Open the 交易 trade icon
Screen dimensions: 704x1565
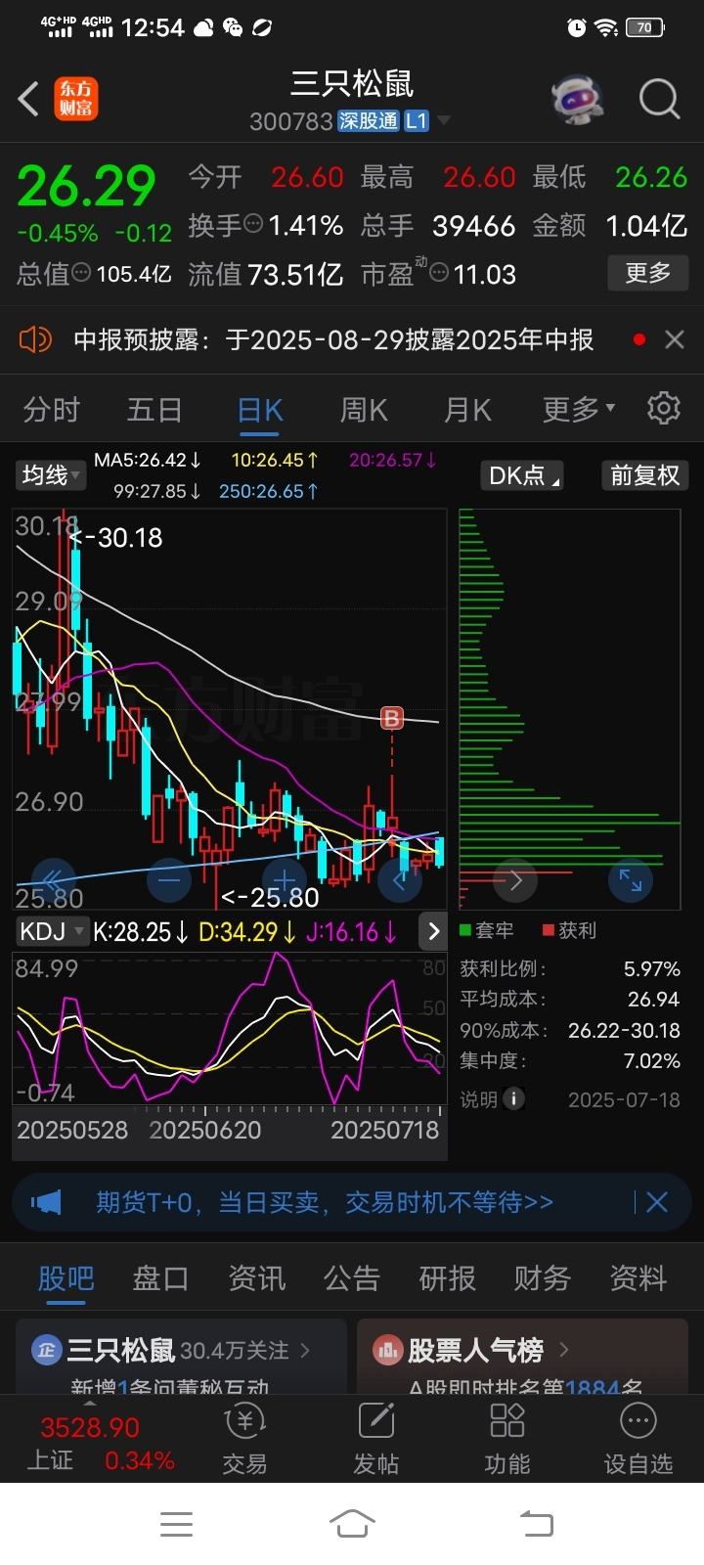point(244,1438)
